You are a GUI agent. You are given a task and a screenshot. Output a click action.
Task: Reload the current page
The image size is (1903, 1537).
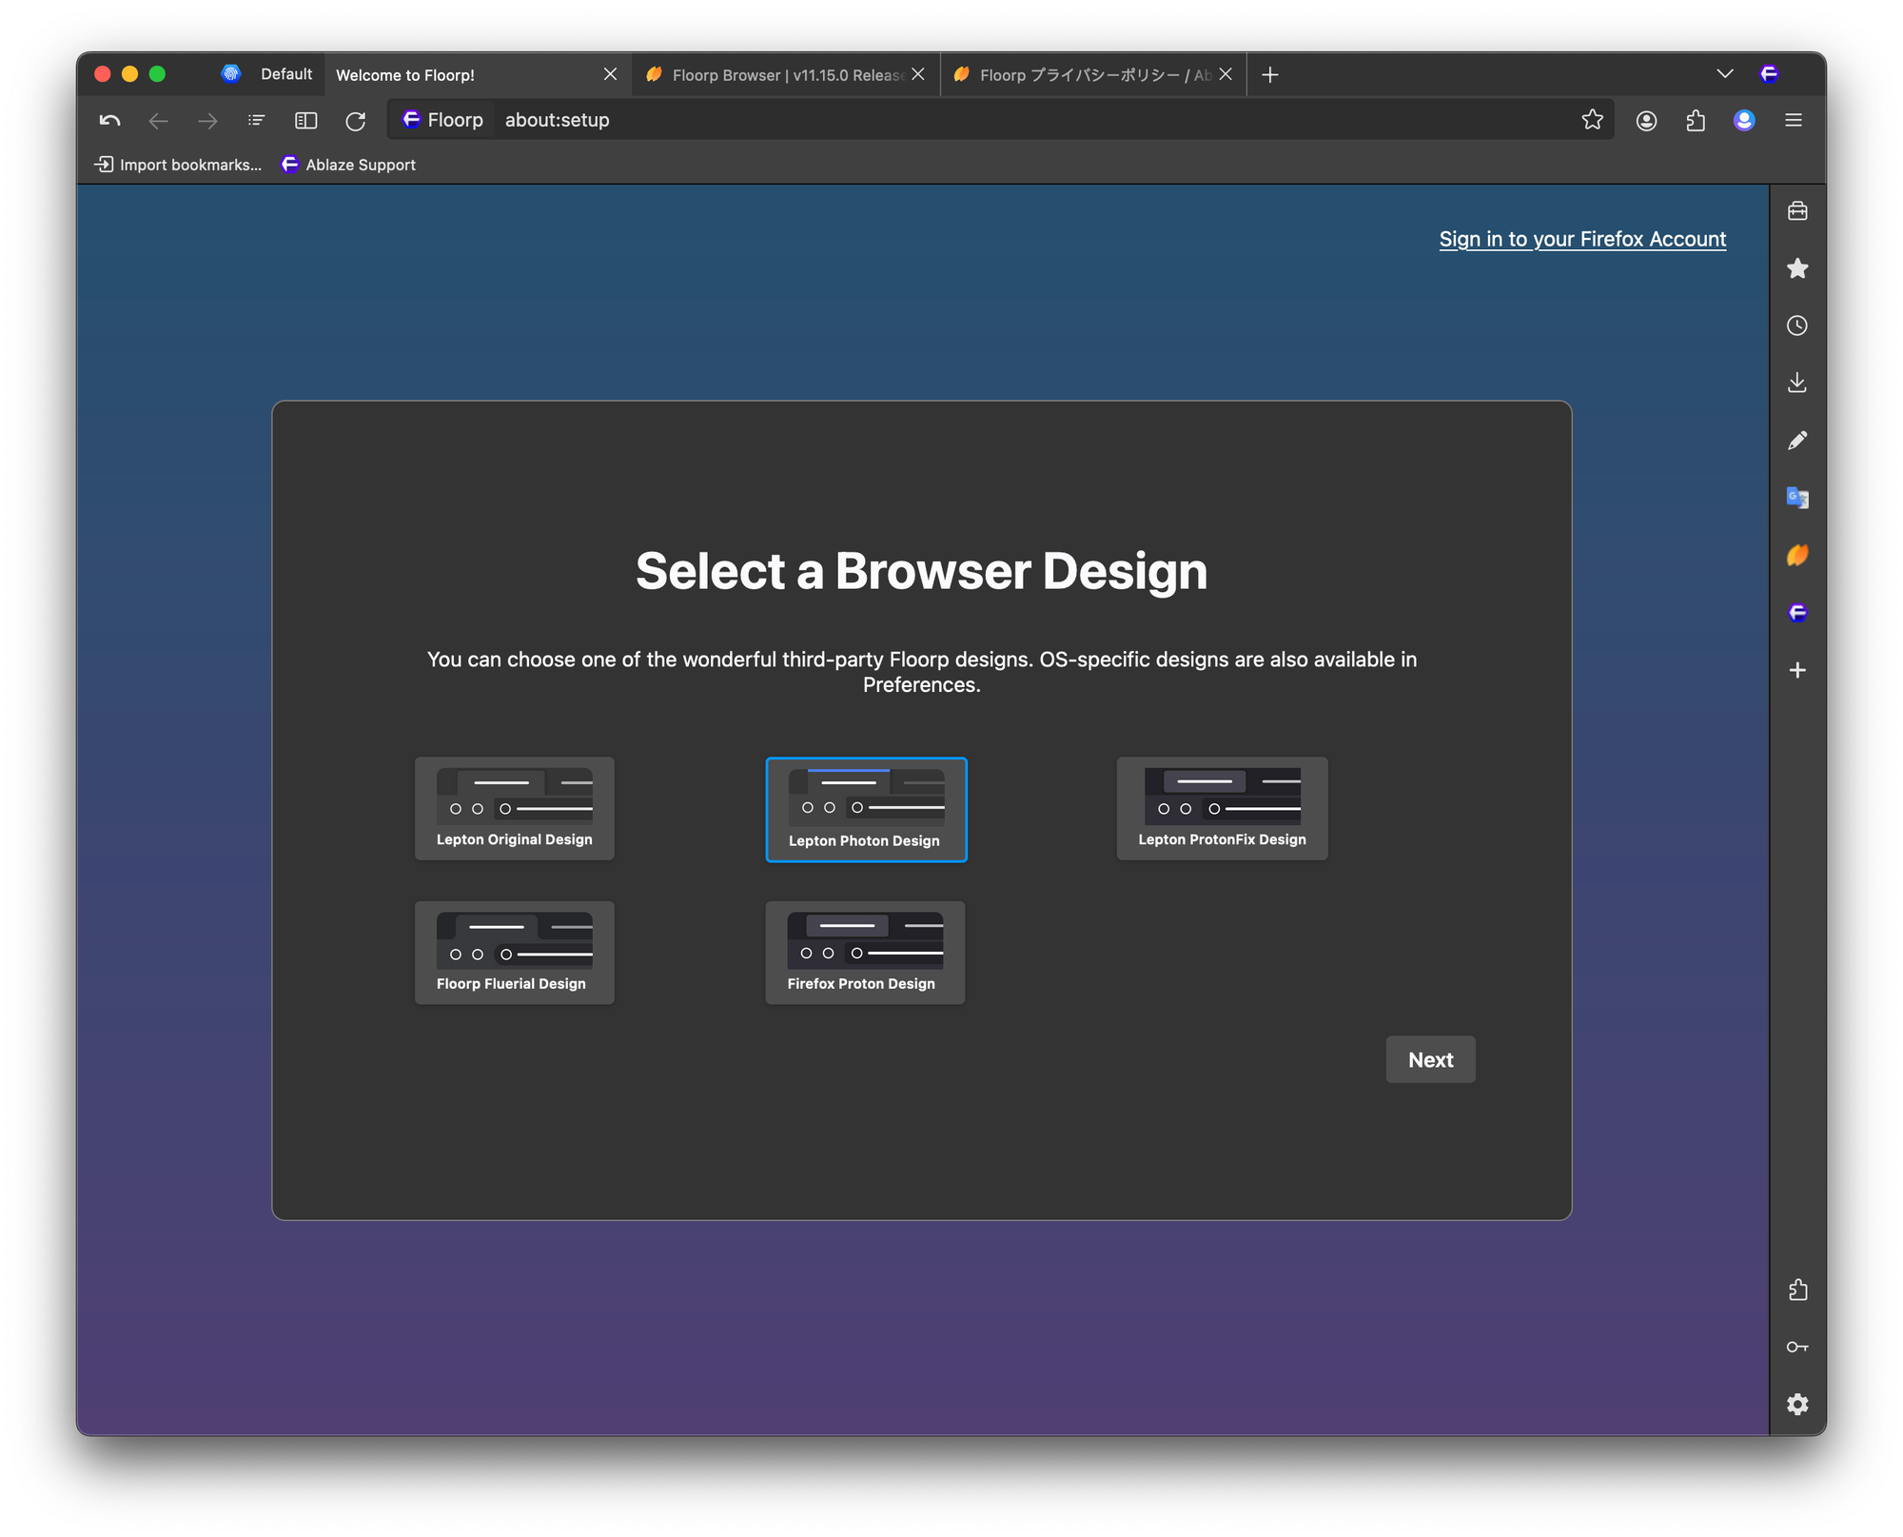356,120
